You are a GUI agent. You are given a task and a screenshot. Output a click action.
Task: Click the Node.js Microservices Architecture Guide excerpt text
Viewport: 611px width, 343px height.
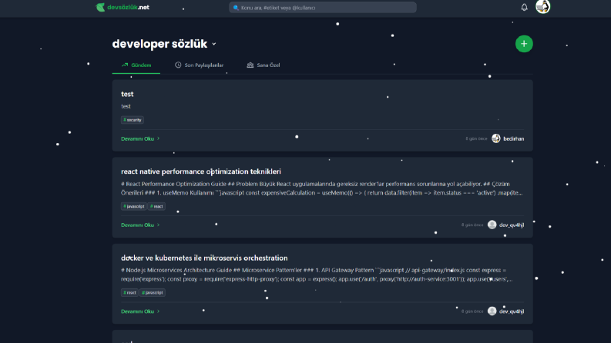pyautogui.click(x=317, y=275)
